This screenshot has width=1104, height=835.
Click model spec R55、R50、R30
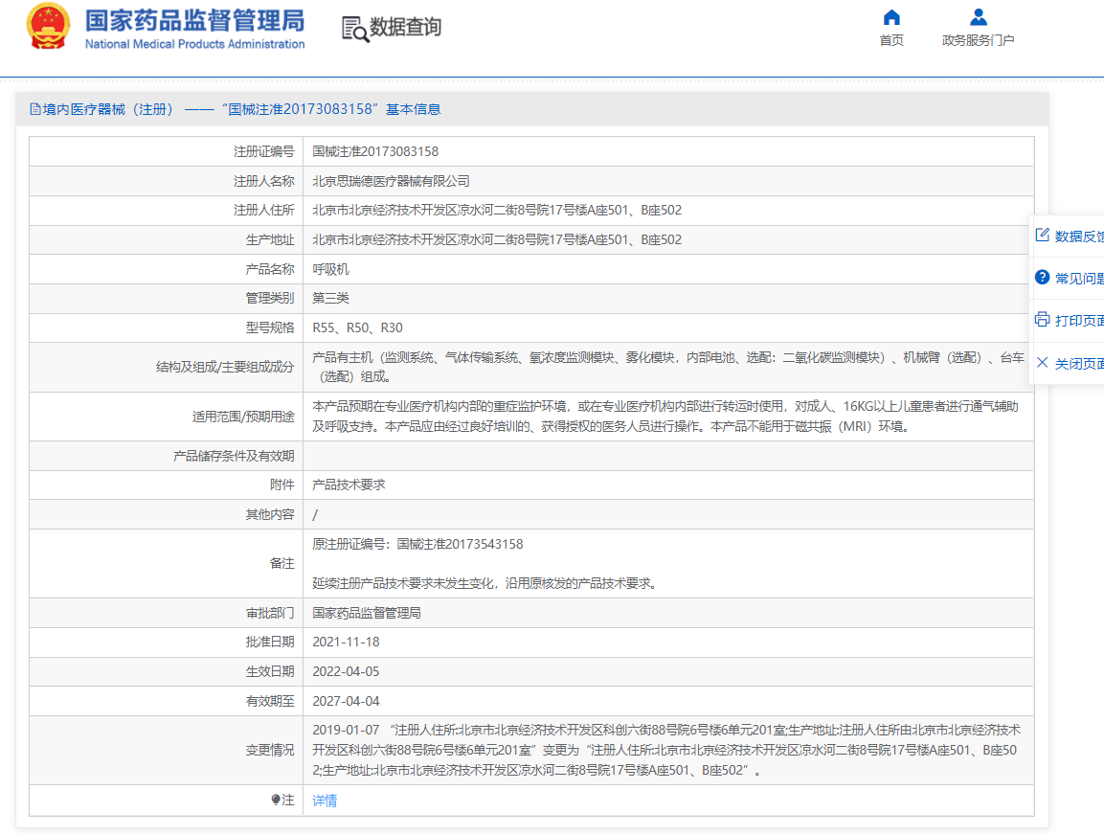coord(358,327)
